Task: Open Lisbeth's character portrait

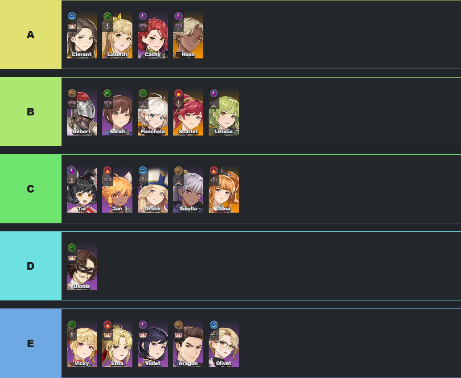Action: pyautogui.click(x=117, y=35)
